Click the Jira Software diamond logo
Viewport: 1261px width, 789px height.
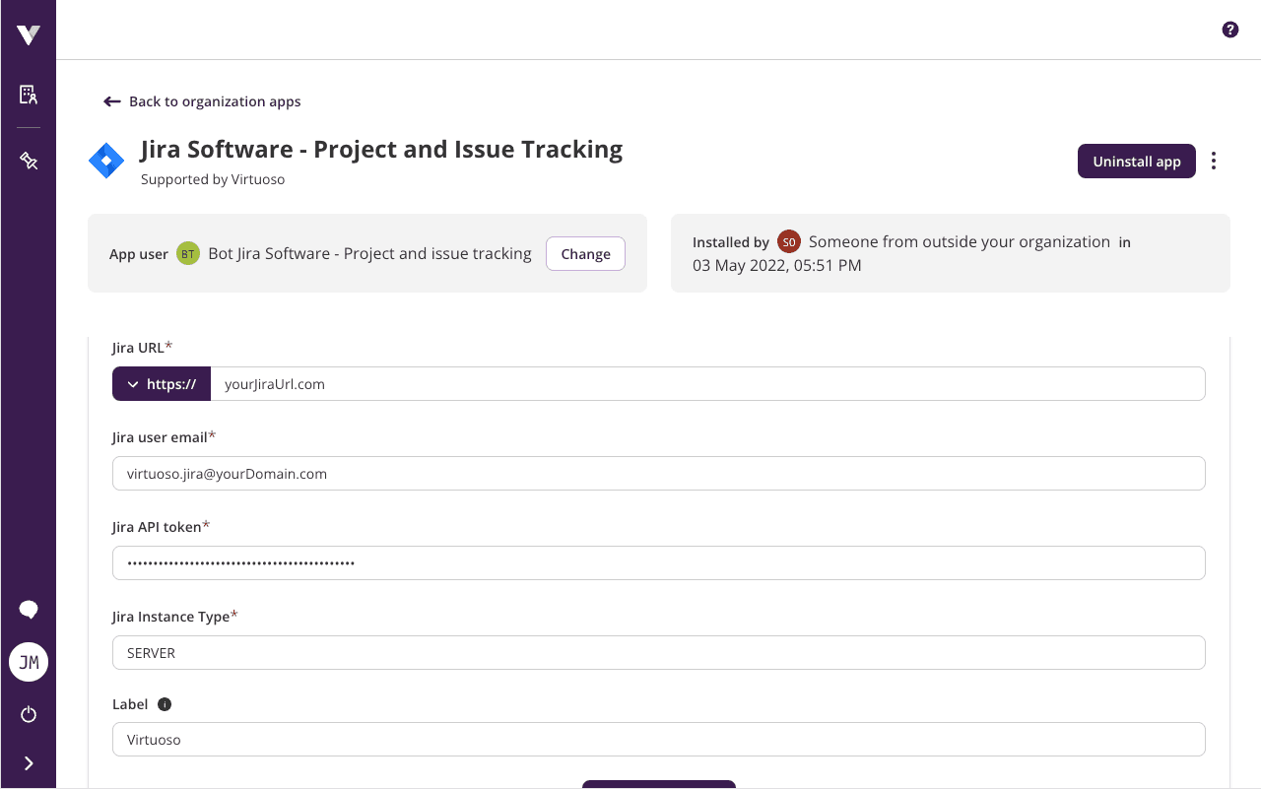105,159
